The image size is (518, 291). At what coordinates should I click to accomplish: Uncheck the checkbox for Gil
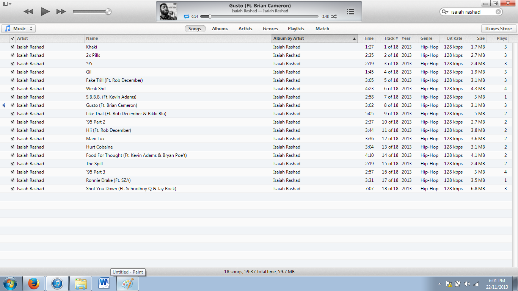(13, 72)
